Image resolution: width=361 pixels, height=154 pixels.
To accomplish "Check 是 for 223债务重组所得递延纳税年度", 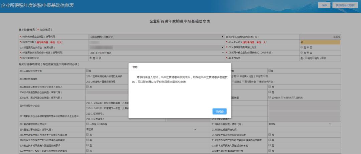I will click(x=270, y=151).
